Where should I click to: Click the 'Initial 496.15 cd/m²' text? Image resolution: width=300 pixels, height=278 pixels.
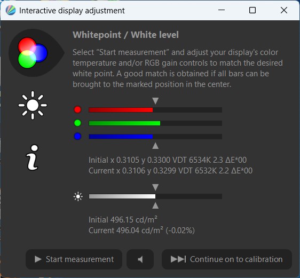pos(123,220)
